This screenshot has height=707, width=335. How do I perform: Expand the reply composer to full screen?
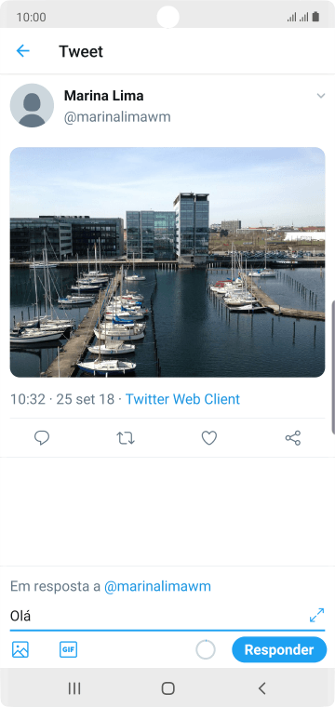(317, 615)
